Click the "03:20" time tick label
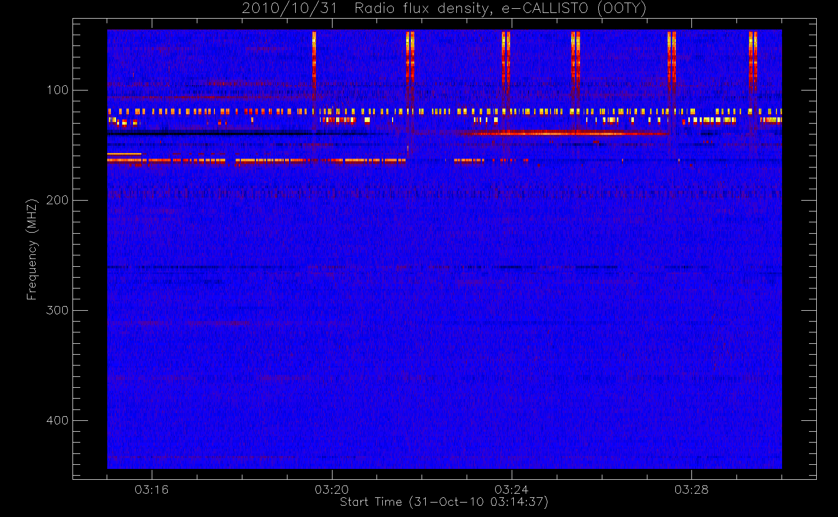The image size is (838, 517). click(x=331, y=490)
